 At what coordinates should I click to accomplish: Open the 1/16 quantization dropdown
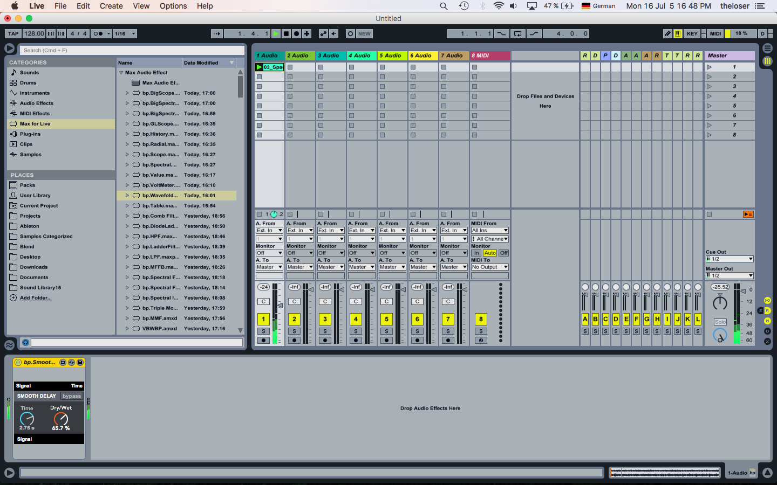click(x=125, y=33)
